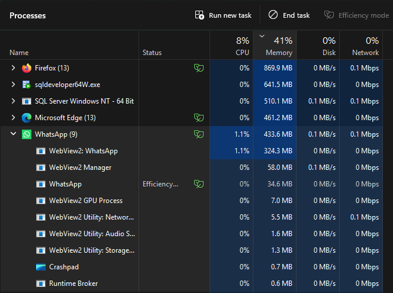Click the WebView2 Manager process icon

(x=41, y=168)
